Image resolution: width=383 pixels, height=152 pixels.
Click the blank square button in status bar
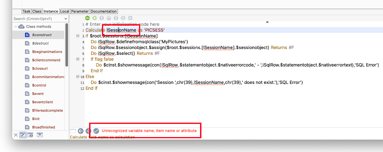click(x=73, y=131)
